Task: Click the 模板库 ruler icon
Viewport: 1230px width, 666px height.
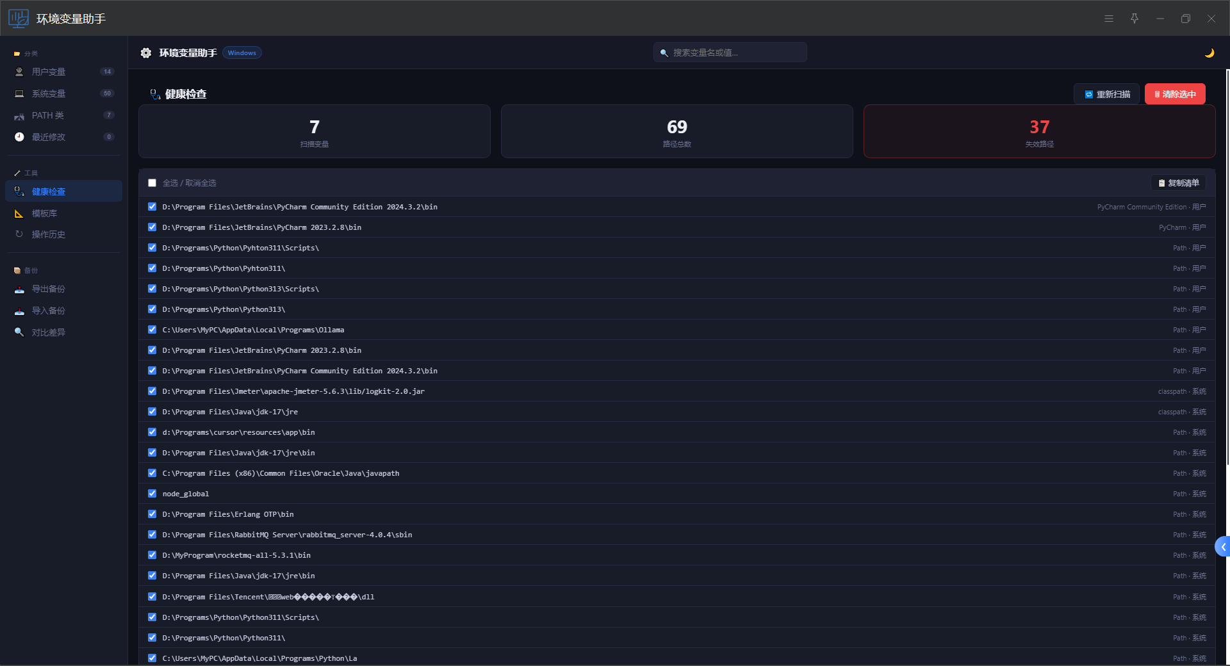Action: click(19, 213)
